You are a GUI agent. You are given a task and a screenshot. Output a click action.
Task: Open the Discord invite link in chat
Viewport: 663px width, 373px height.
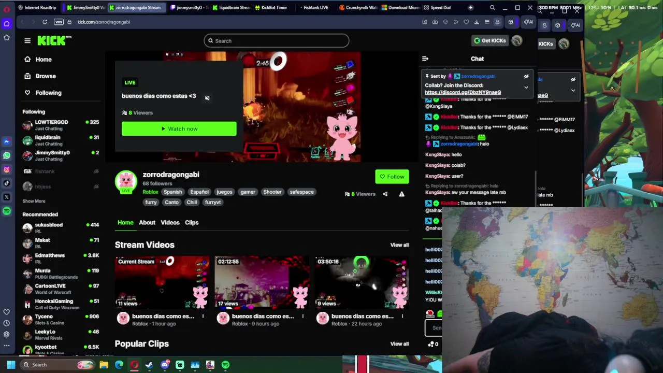pyautogui.click(x=463, y=92)
